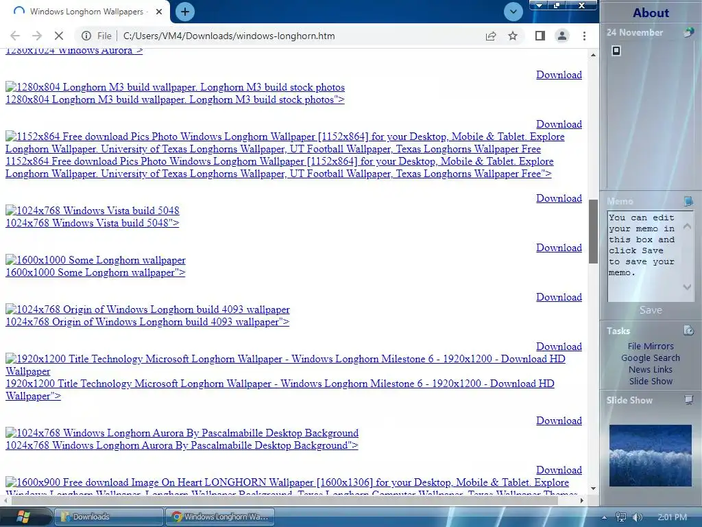Open Slide Show task link
The image size is (702, 527).
pos(651,381)
